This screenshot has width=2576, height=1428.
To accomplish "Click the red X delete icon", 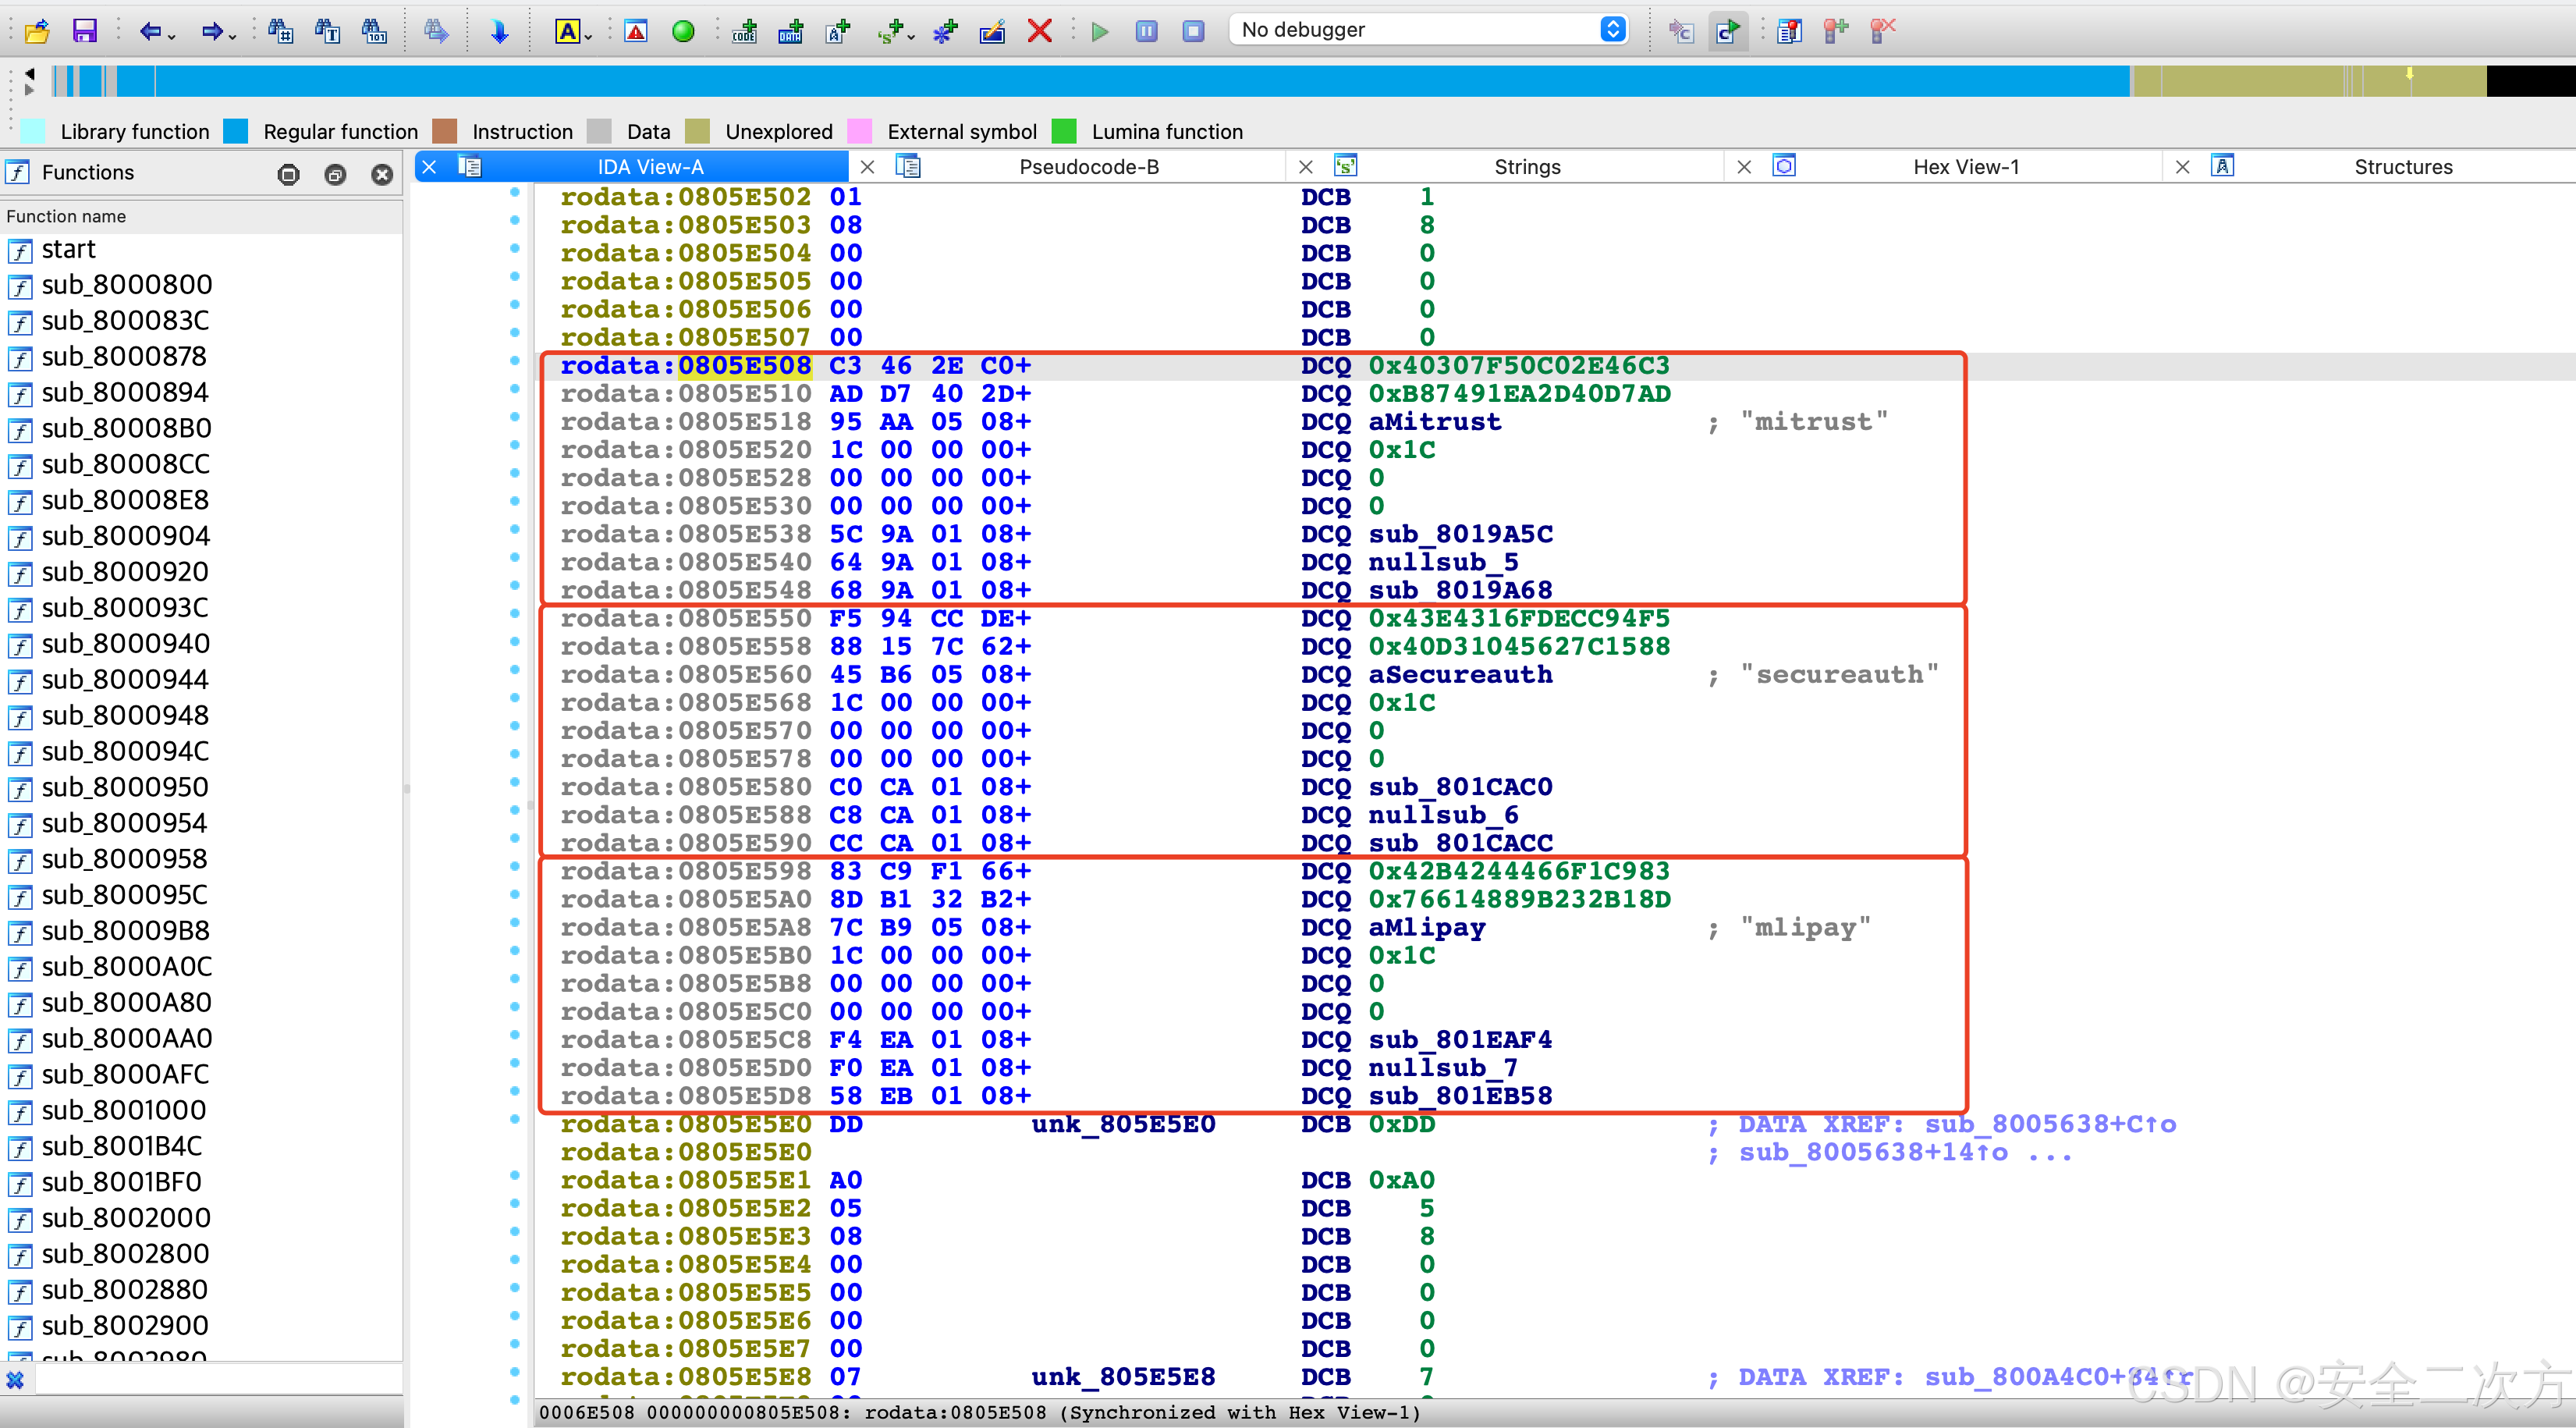I will 1039,31.
